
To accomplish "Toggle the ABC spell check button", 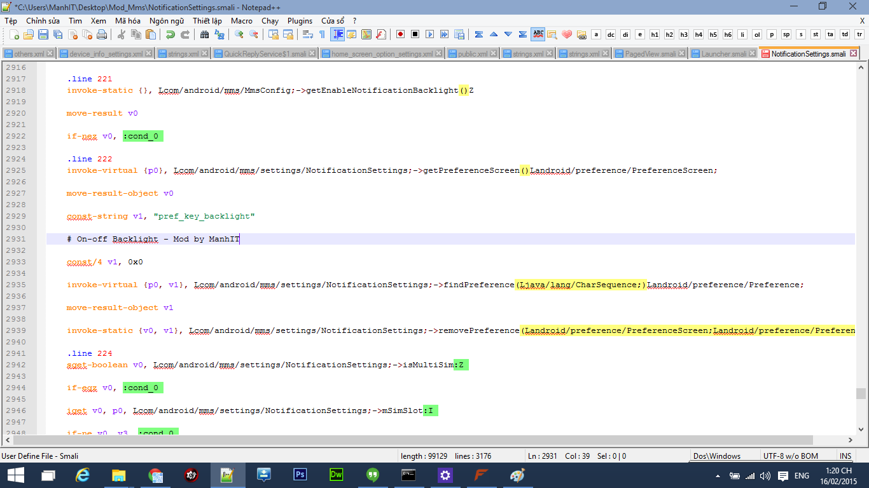I will (x=538, y=34).
